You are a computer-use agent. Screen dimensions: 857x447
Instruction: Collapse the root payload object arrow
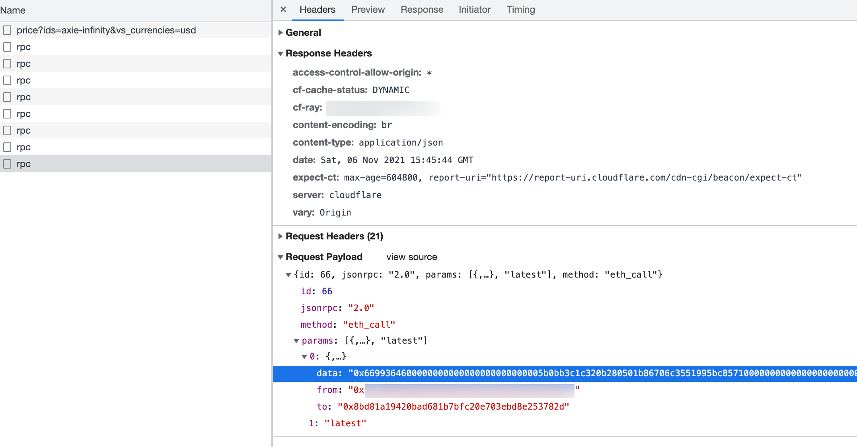coord(288,275)
